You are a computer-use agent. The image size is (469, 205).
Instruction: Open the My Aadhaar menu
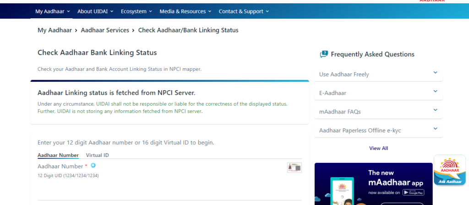53,11
